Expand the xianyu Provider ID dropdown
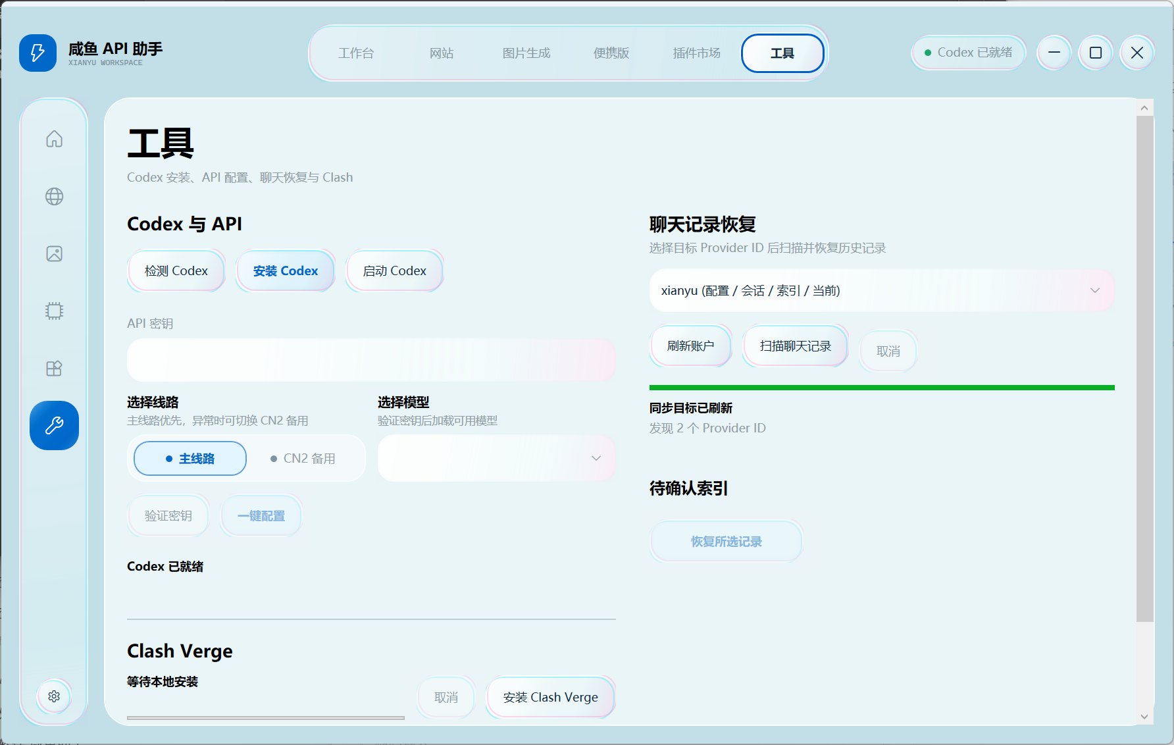1174x745 pixels. [x=882, y=290]
